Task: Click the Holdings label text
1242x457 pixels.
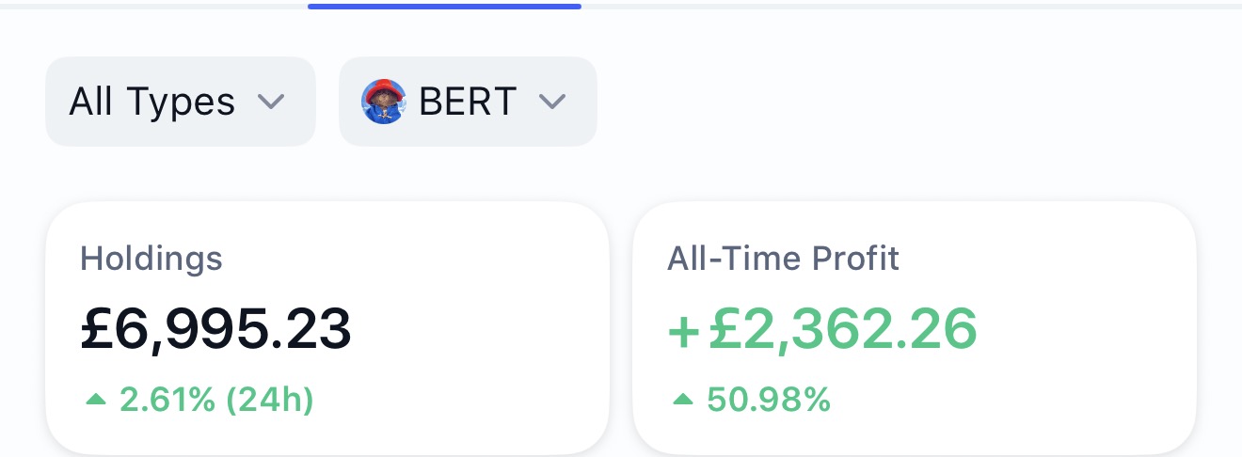Action: (151, 258)
